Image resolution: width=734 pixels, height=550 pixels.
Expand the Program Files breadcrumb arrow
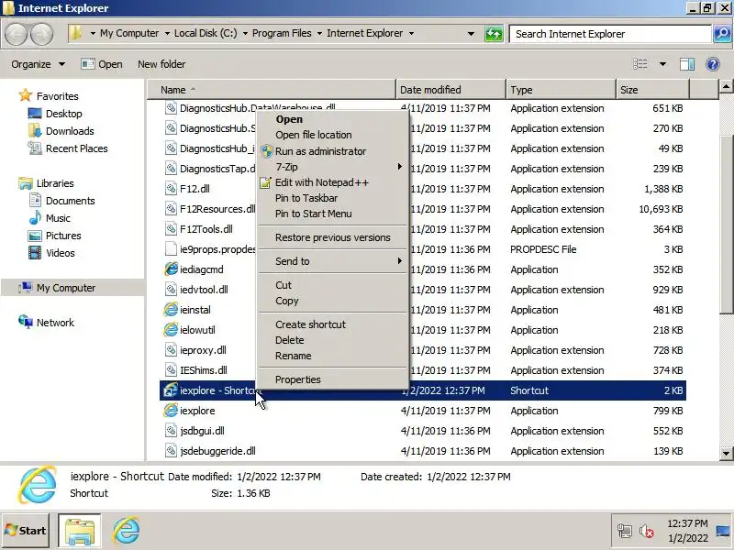point(319,33)
